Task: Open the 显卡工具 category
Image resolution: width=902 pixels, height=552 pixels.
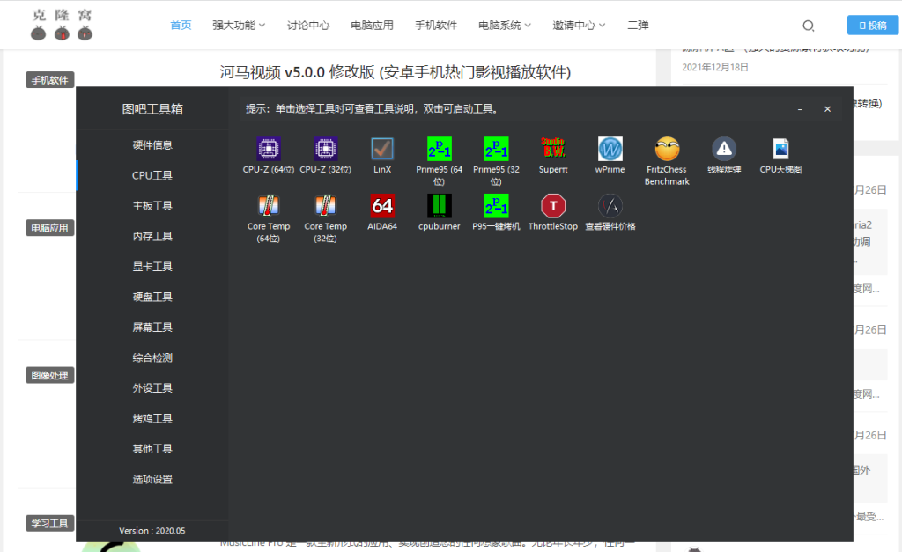Action: coord(152,267)
